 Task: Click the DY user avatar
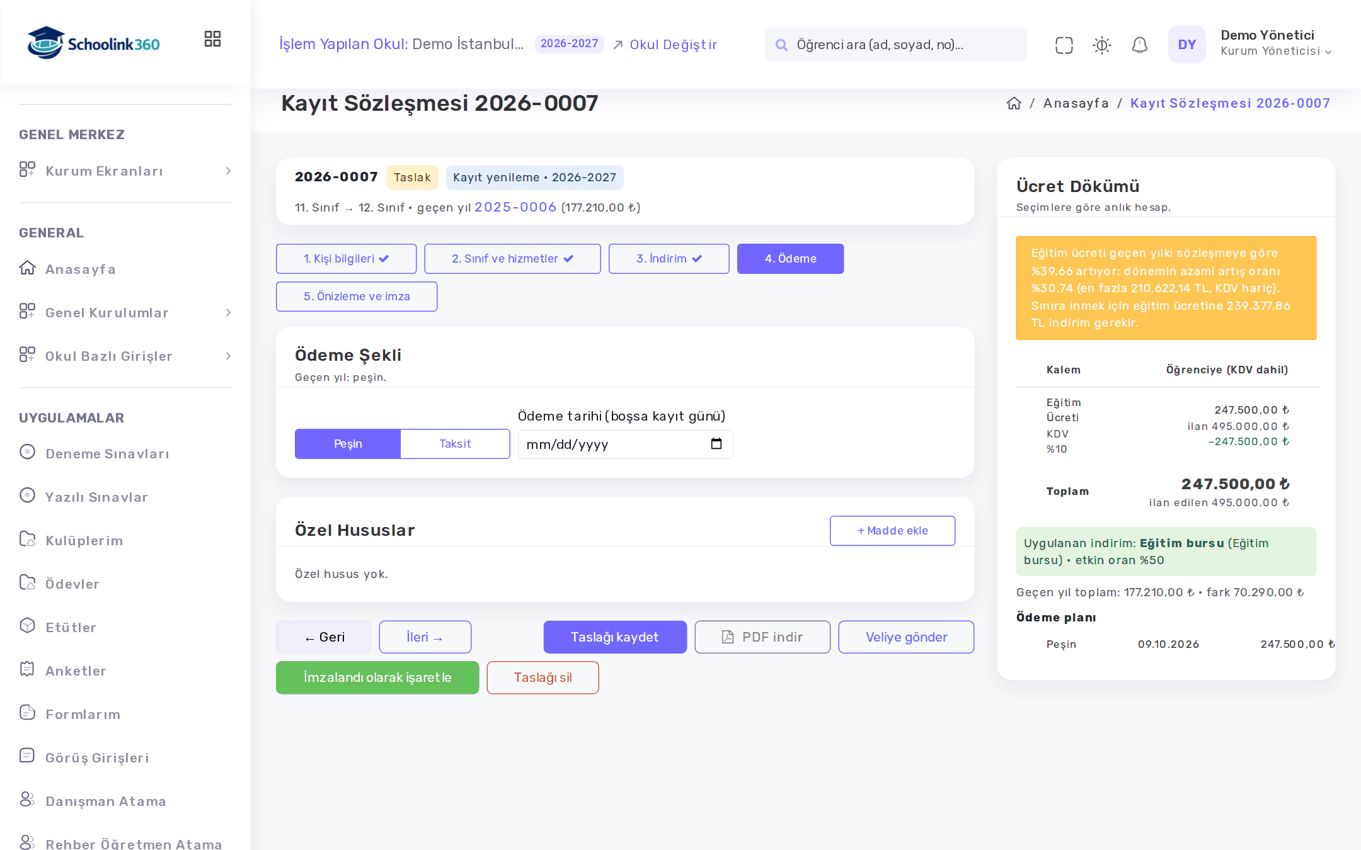pyautogui.click(x=1186, y=45)
